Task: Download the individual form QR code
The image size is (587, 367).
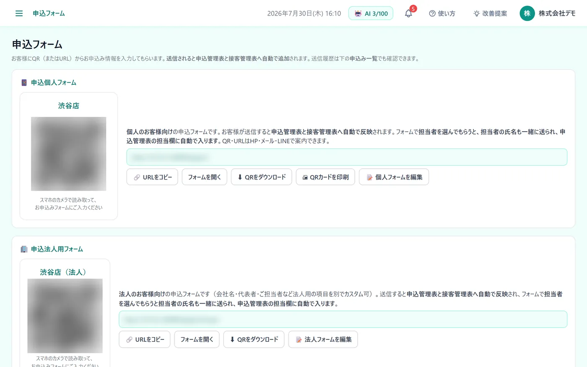Action: pyautogui.click(x=261, y=177)
